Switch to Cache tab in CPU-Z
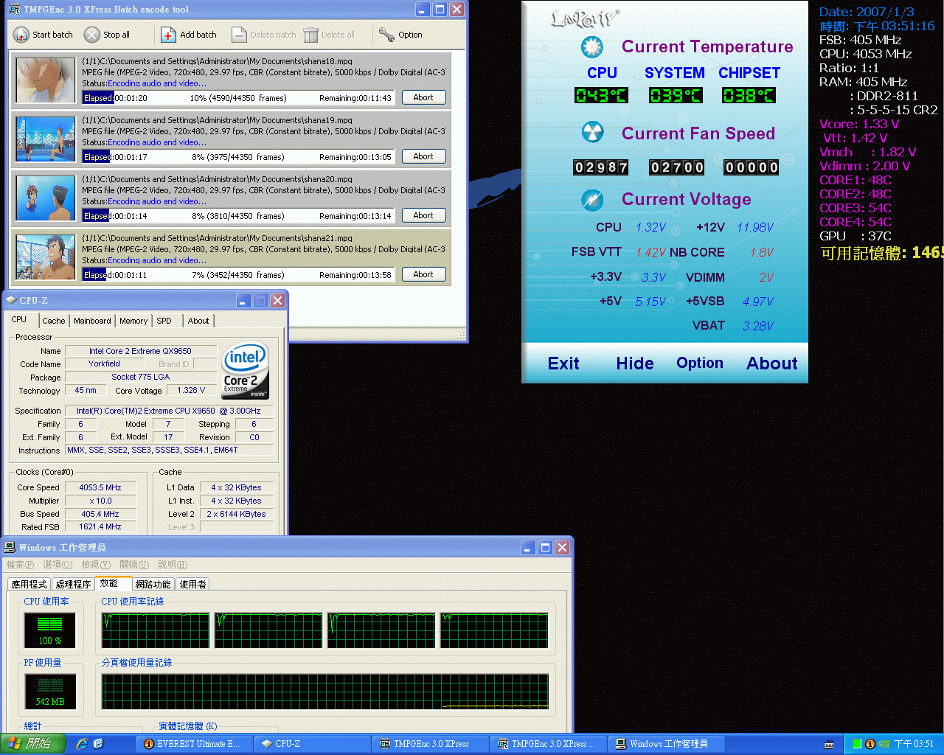The image size is (944, 755). pos(53,321)
